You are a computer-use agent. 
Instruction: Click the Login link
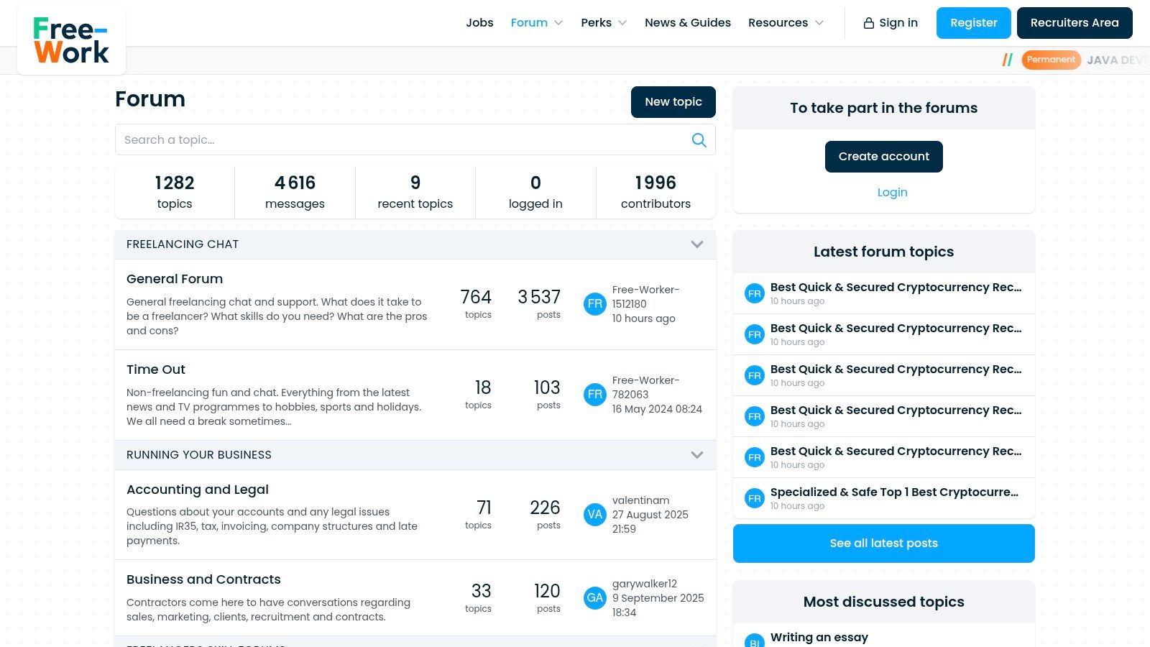892,193
